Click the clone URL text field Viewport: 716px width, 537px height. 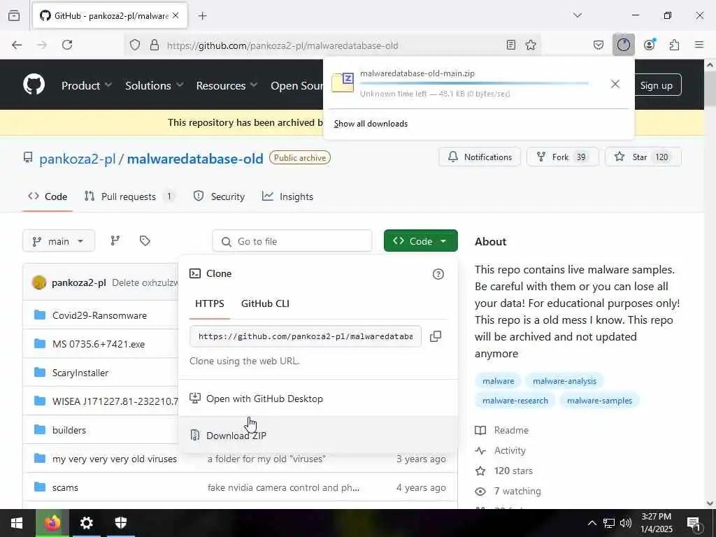coord(306,336)
